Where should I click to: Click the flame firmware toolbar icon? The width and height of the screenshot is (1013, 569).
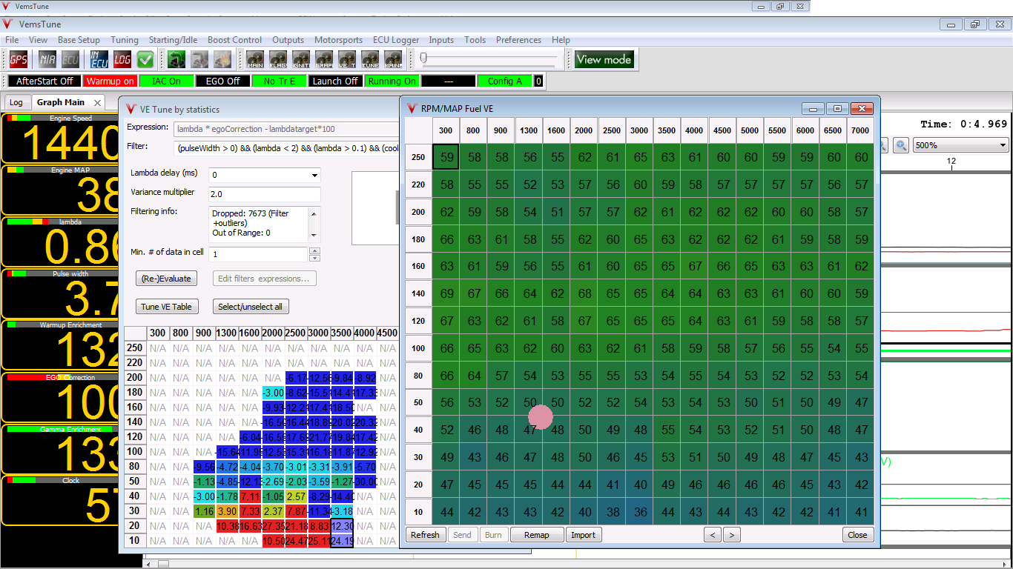tap(222, 59)
